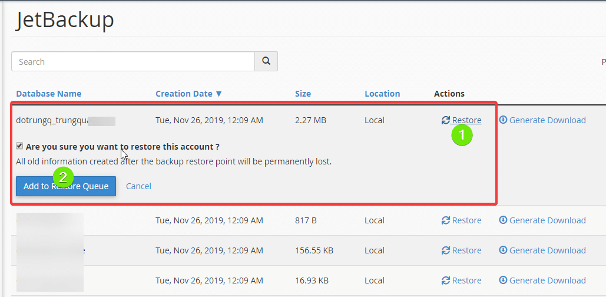Click the download icon in the 2.27 MB row
606x297 pixels.
pyautogui.click(x=503, y=120)
